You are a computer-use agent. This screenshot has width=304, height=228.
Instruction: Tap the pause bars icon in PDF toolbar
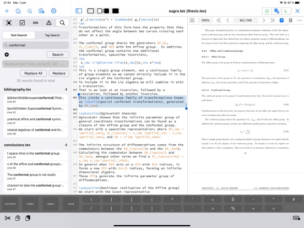click(x=290, y=20)
